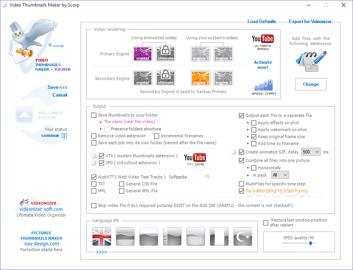Enable Apply effects on shot

coord(254,123)
